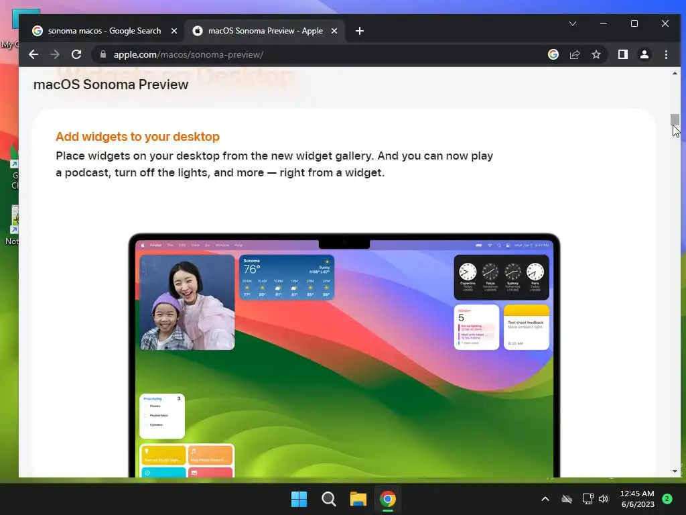
Task: Show hidden system tray icons
Action: tap(545, 499)
